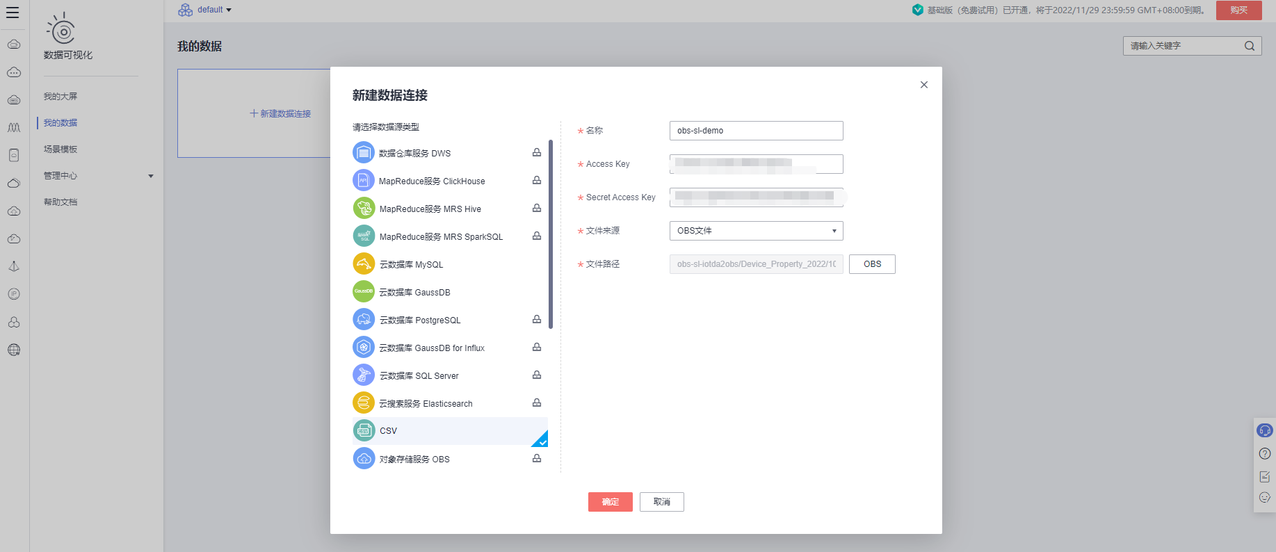Select the CSV data source row
The height and width of the screenshot is (552, 1276).
[x=450, y=431]
